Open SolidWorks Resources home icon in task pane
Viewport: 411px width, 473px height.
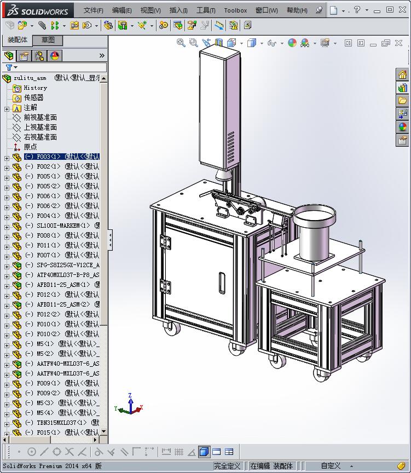coord(402,74)
